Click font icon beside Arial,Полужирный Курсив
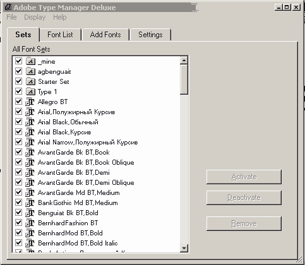 pyautogui.click(x=30, y=112)
